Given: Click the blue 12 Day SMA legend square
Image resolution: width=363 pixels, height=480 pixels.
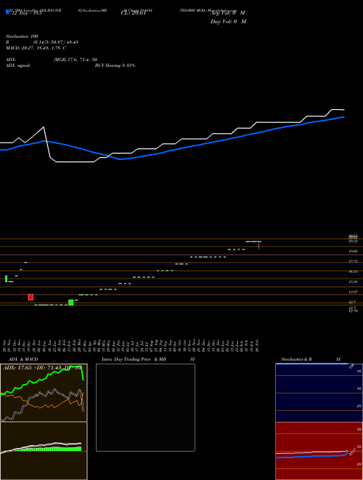Looking at the screenshot, I should (x=7, y=12).
